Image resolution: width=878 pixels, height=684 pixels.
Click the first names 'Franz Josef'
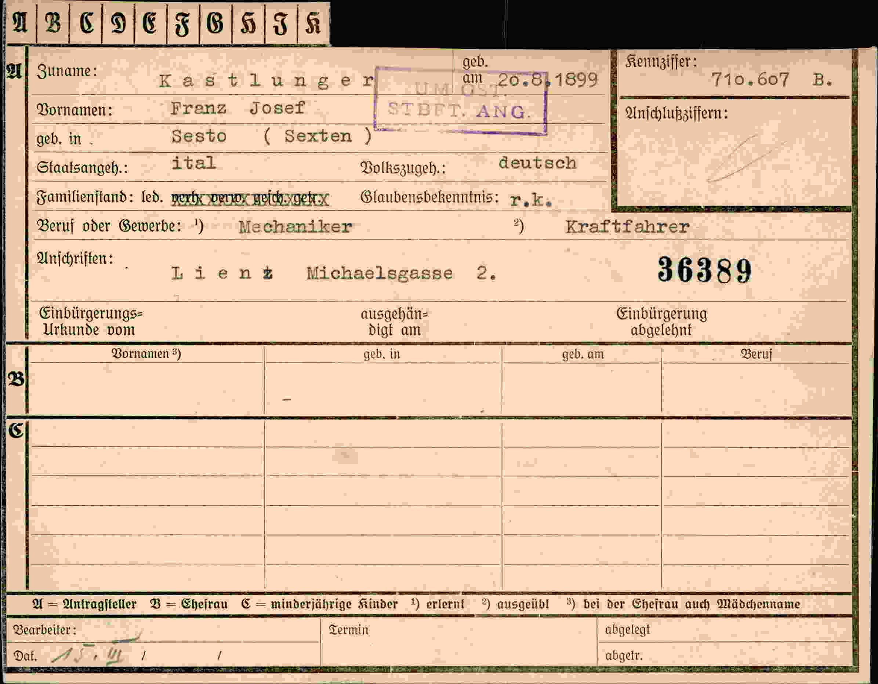point(237,108)
